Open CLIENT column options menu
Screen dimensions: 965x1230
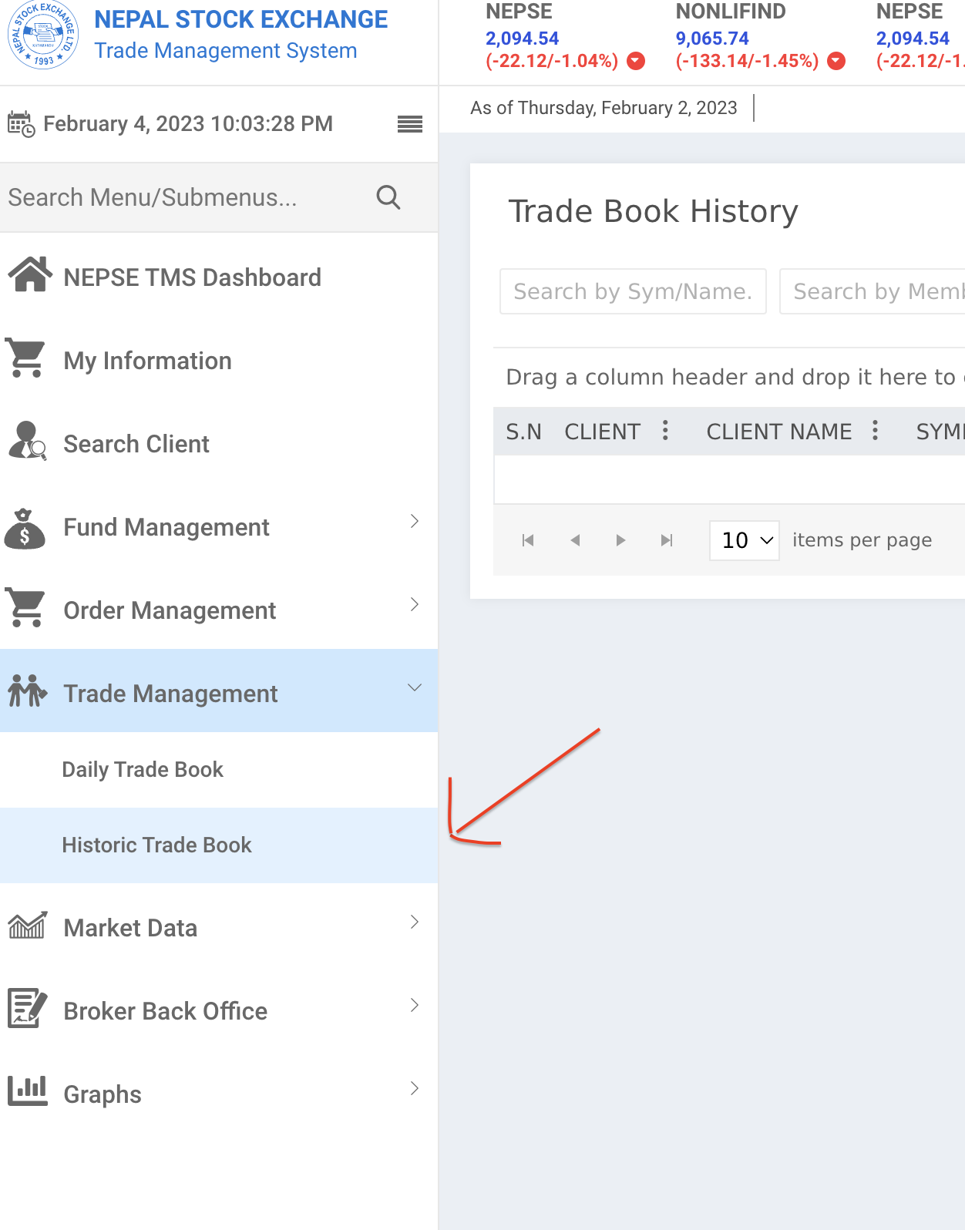point(665,430)
